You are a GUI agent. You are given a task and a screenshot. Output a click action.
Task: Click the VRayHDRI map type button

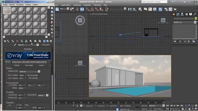46,45
